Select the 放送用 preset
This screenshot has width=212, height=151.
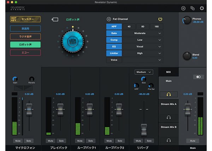[x=25, y=29]
